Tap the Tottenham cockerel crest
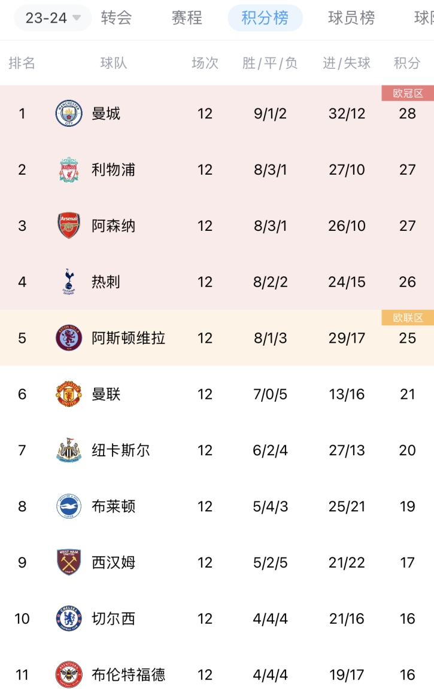 69,282
